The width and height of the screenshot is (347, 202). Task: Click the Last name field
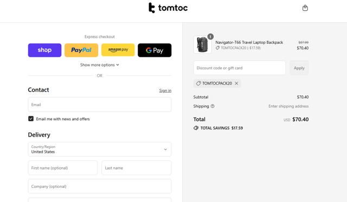pos(136,168)
